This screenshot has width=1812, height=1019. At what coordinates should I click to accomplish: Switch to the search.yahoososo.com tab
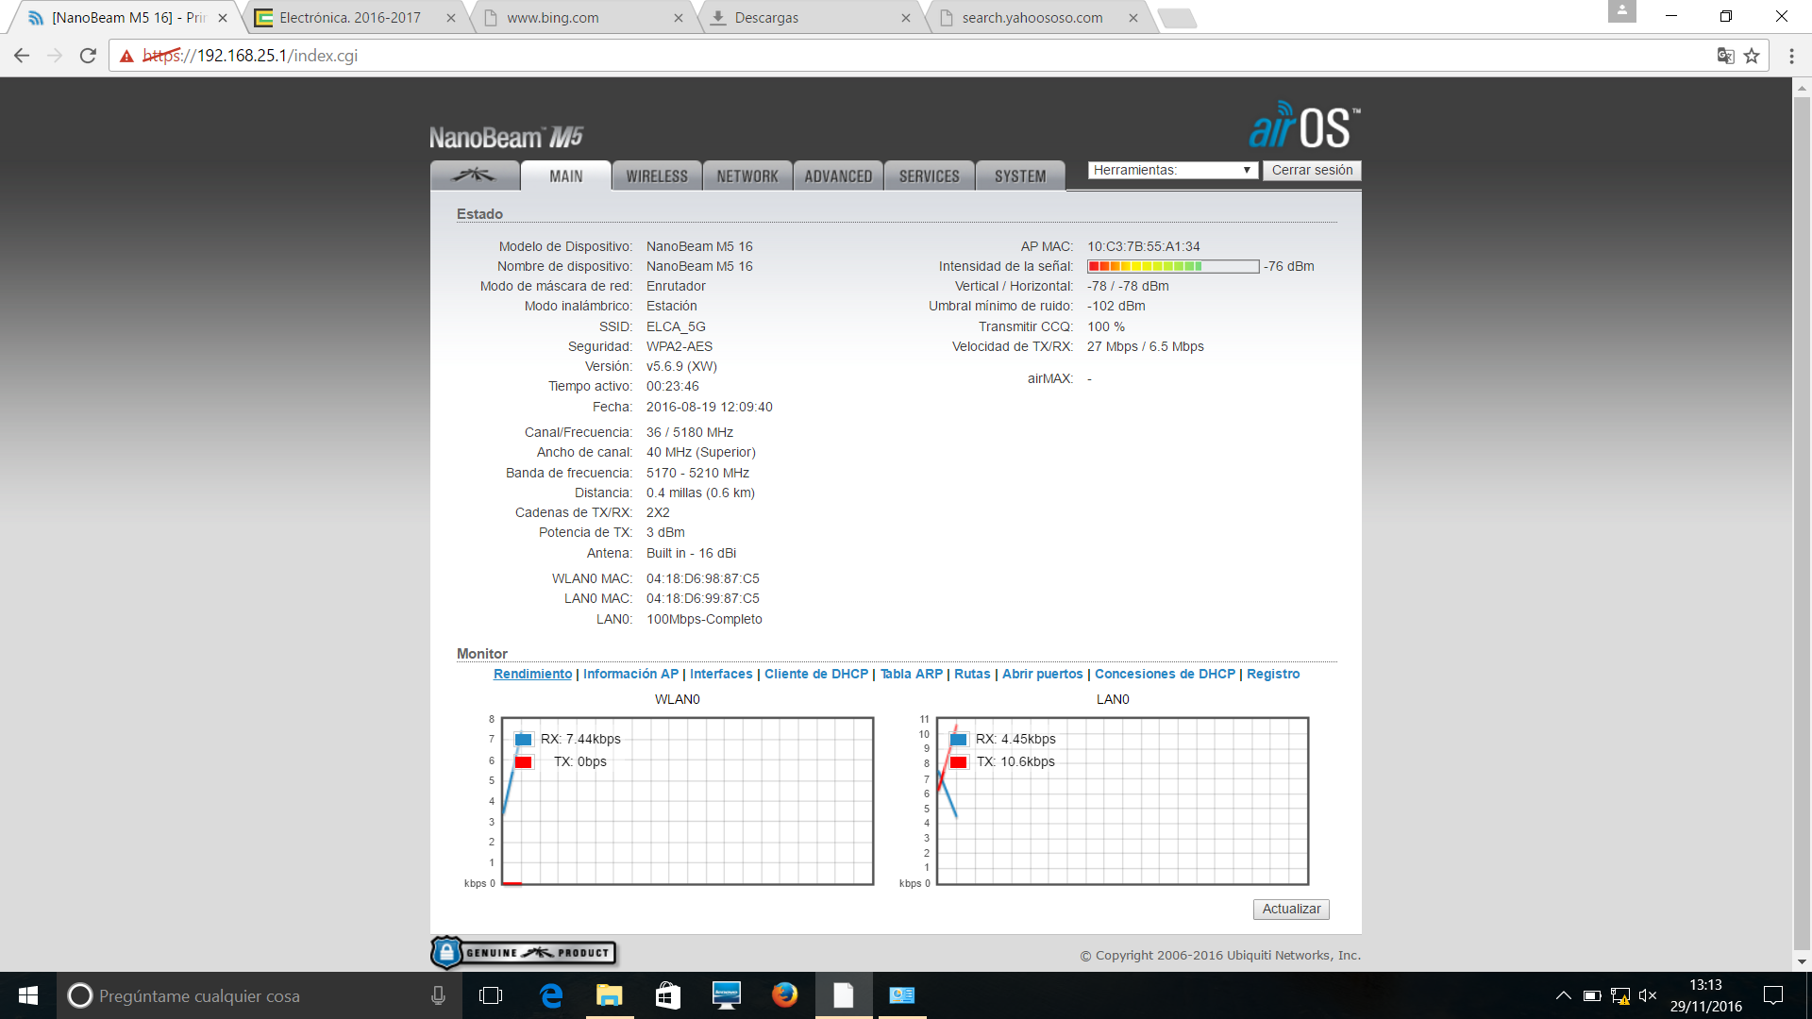coord(1039,17)
